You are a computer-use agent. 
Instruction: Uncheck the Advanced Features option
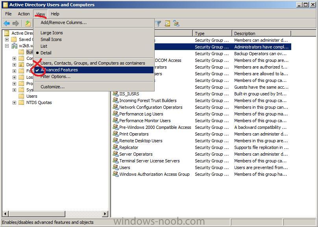point(94,70)
